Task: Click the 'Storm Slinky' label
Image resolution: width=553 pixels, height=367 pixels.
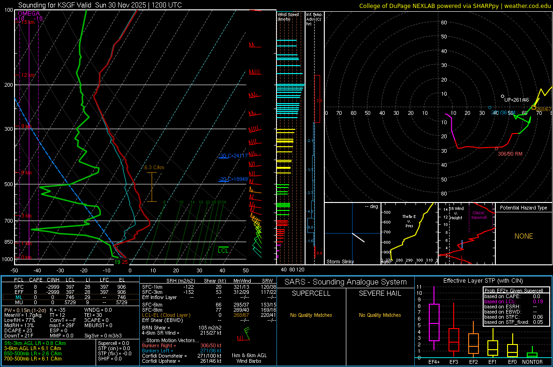Action: tap(340, 262)
